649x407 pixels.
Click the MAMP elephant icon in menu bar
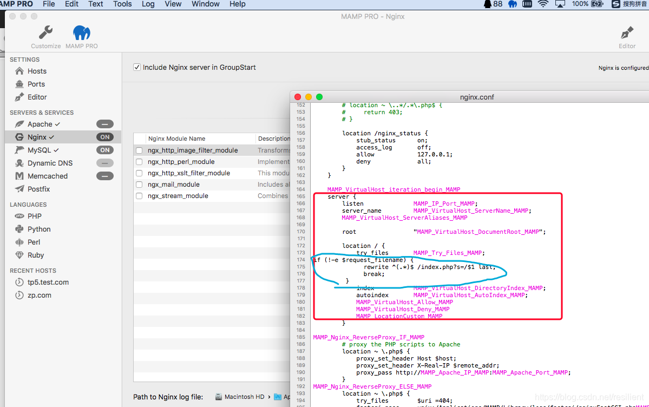[x=513, y=4]
